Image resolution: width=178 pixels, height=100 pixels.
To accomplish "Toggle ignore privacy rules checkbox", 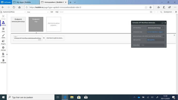I will pyautogui.click(x=163, y=36).
